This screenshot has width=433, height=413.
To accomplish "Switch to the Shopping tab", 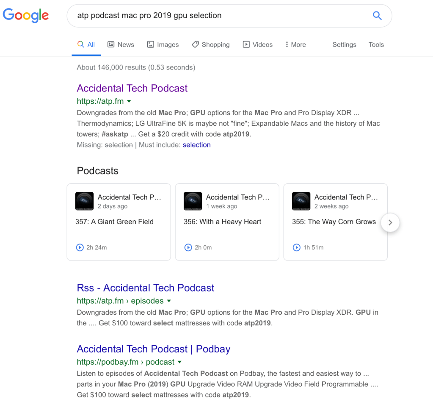I will [210, 44].
